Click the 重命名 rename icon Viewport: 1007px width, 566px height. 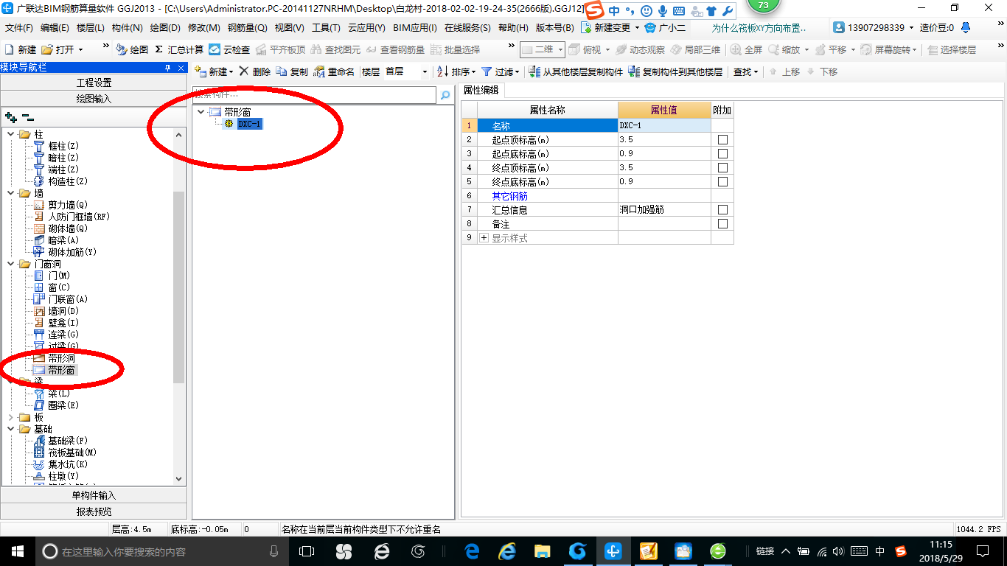pyautogui.click(x=318, y=71)
